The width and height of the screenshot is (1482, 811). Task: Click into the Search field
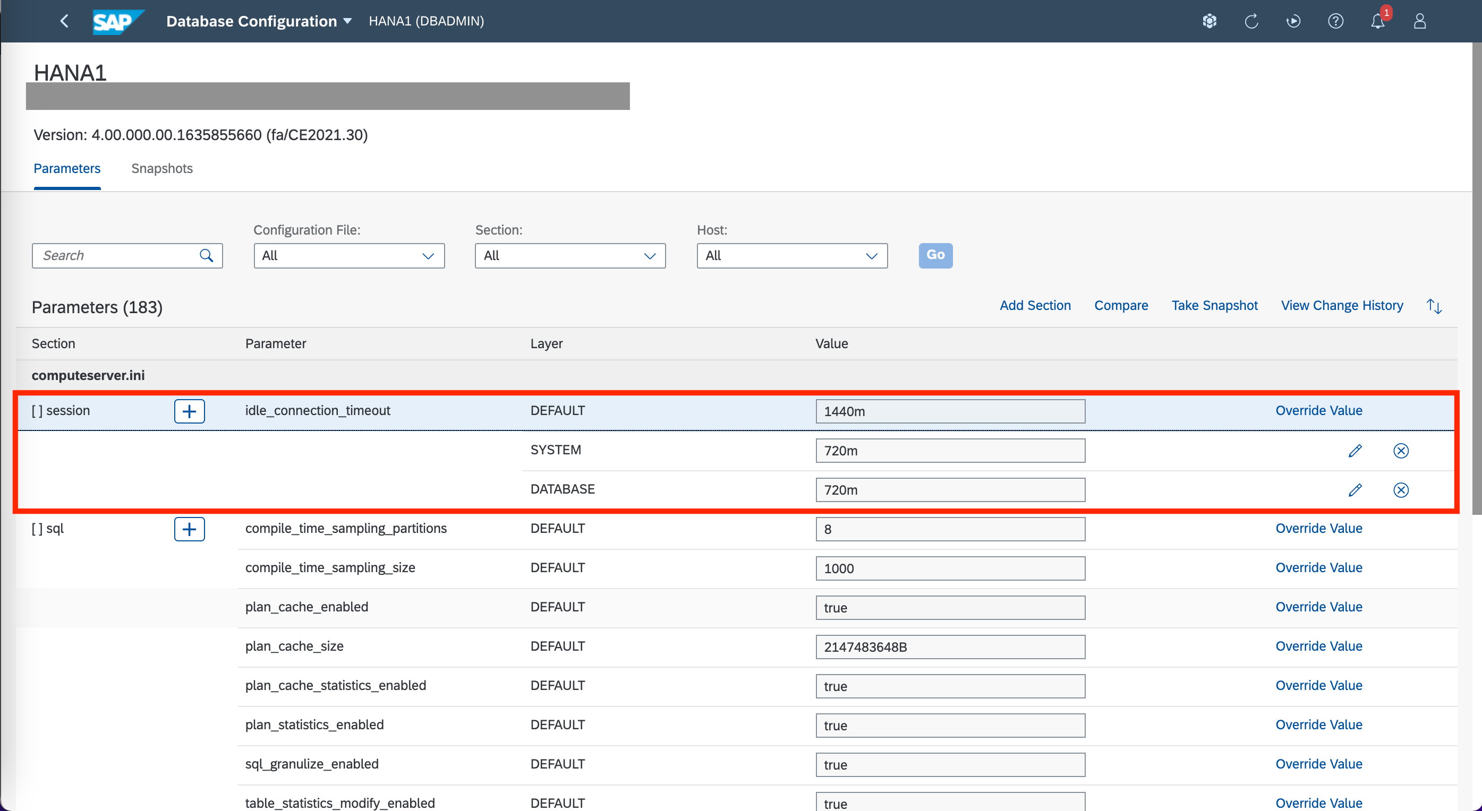(118, 256)
